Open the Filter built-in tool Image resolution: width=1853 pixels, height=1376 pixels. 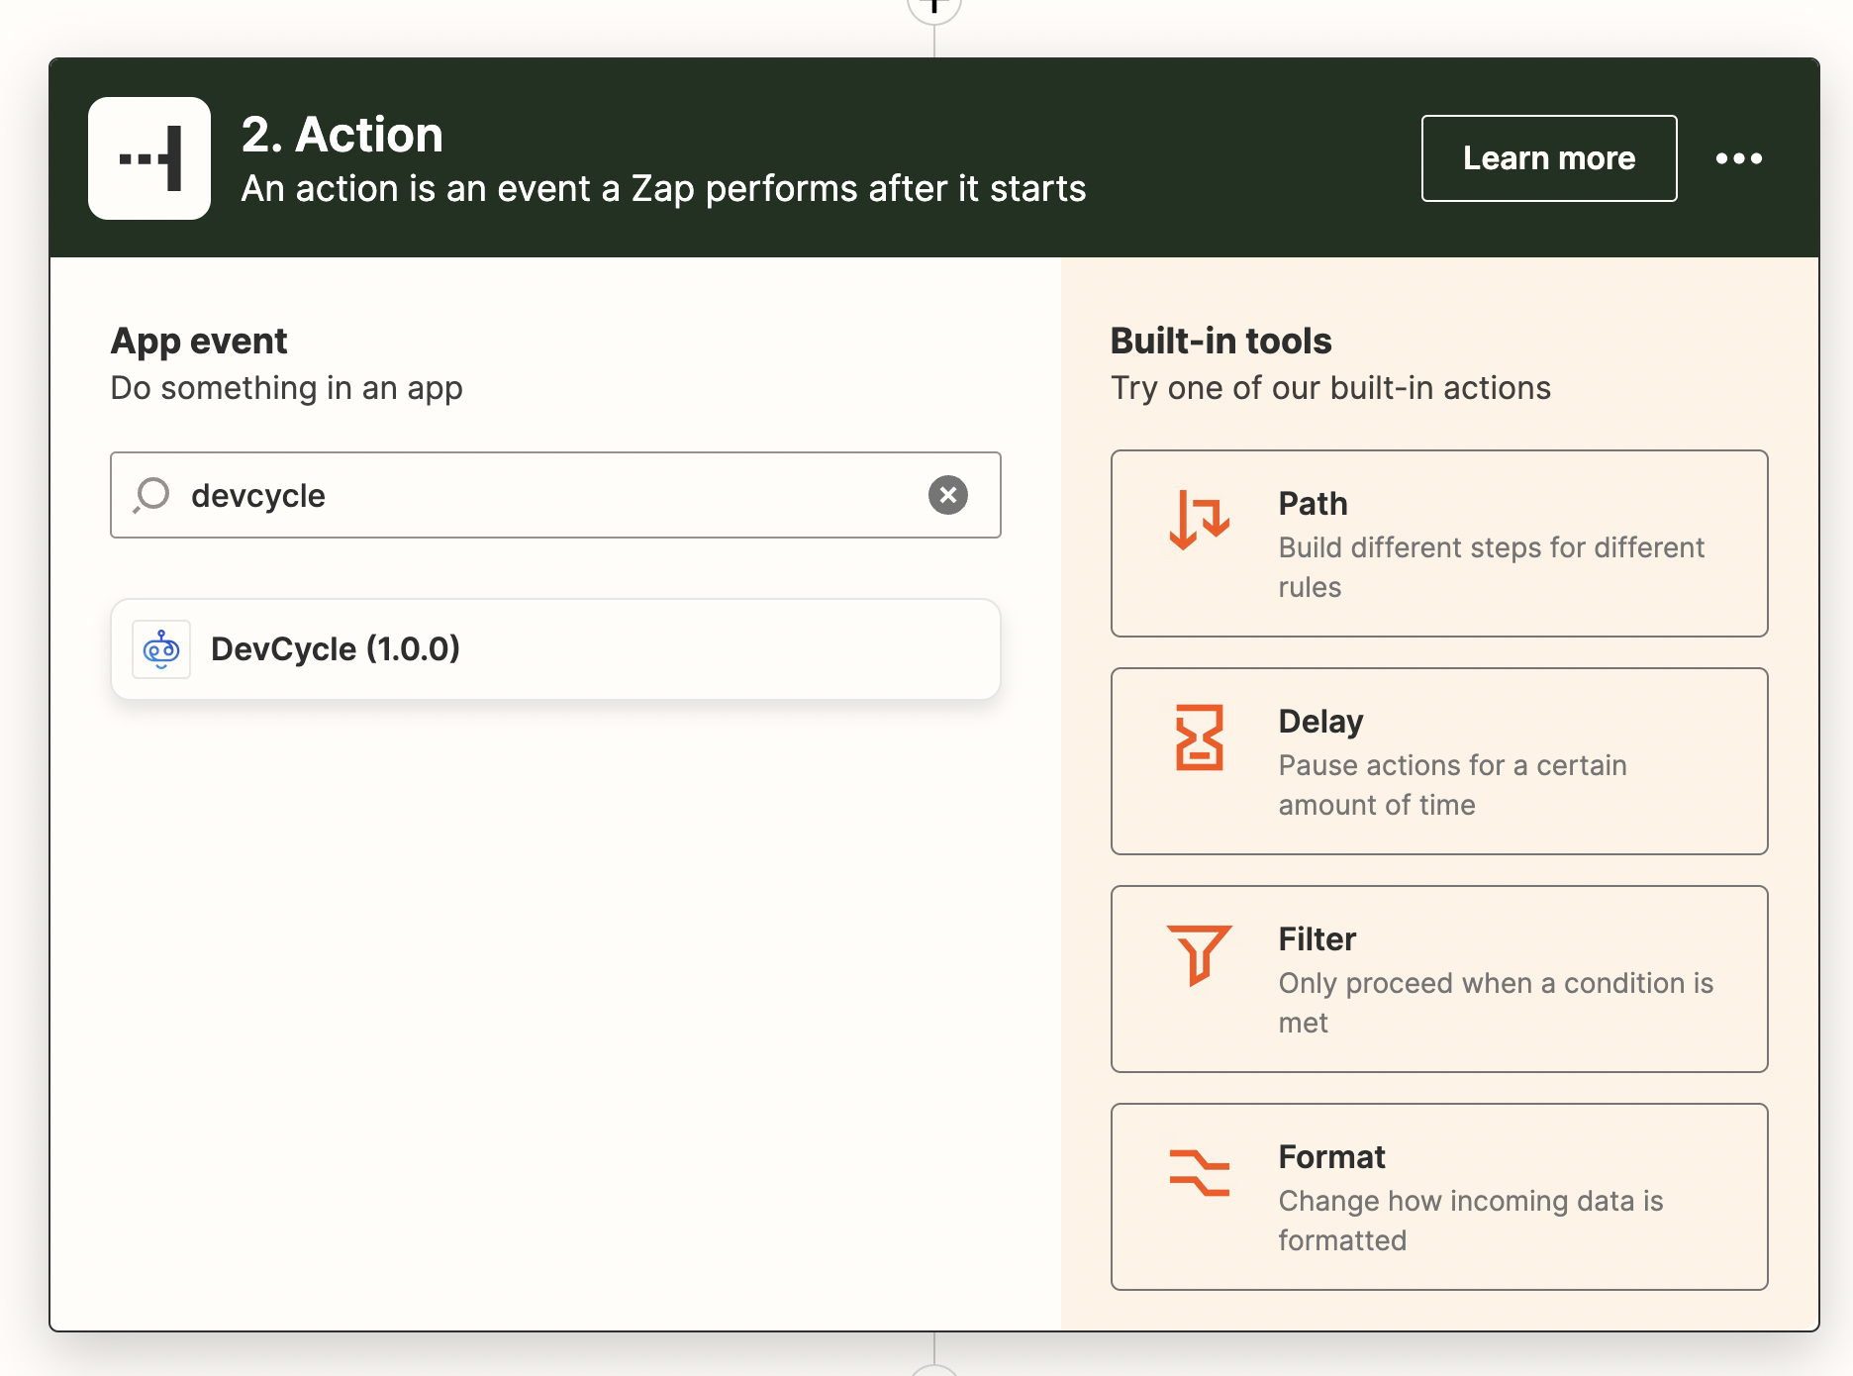pos(1438,979)
